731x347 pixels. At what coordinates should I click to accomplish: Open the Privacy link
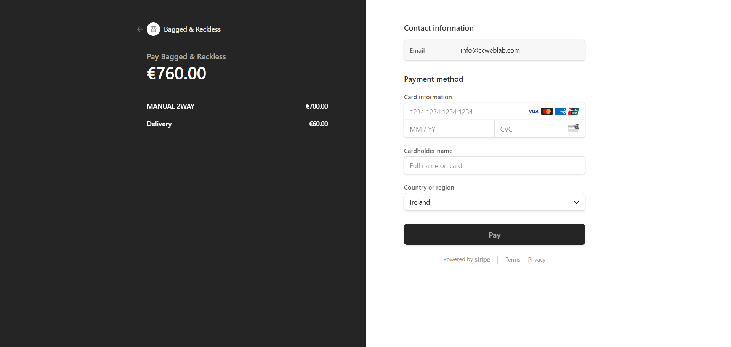pos(536,259)
